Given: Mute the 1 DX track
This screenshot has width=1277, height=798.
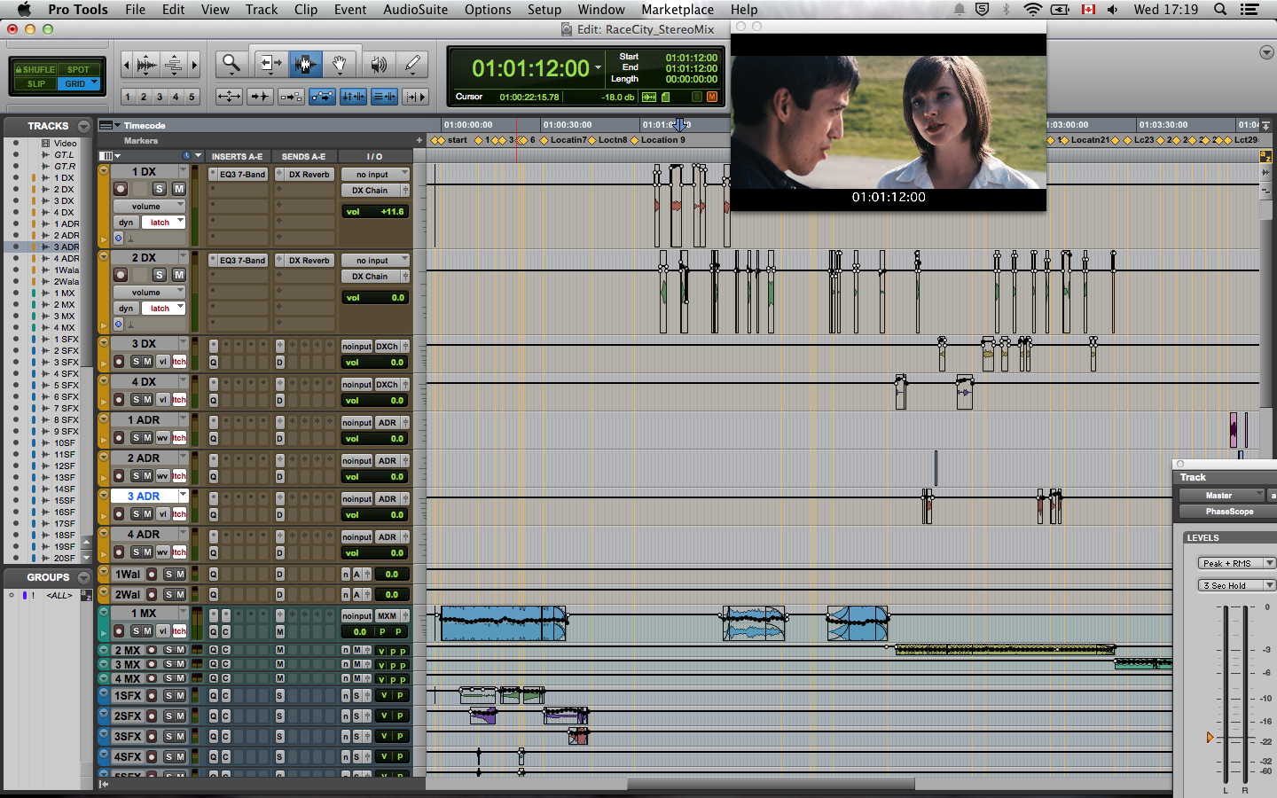Looking at the screenshot, I should pyautogui.click(x=178, y=189).
